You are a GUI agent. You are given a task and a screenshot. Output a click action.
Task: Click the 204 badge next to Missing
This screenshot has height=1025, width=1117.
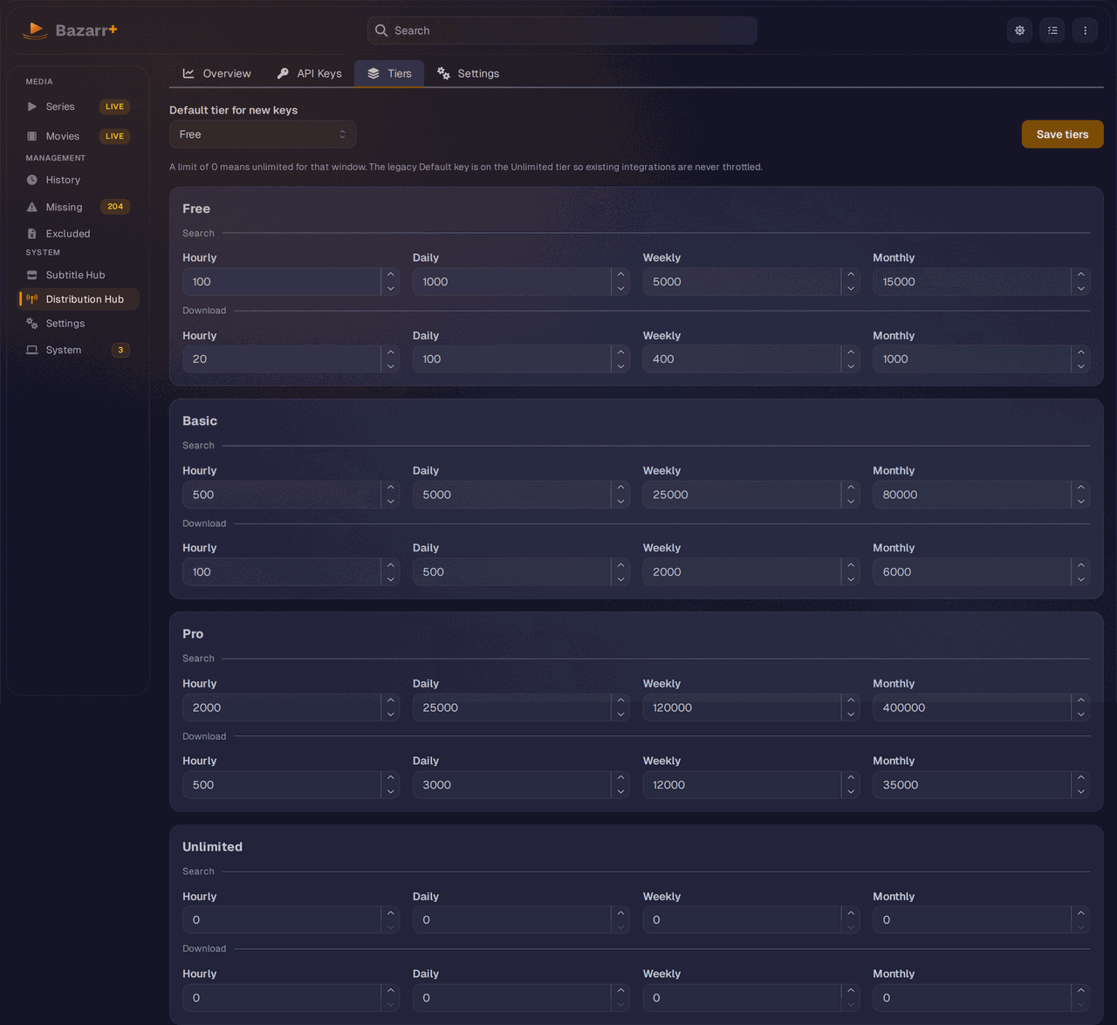(x=115, y=207)
